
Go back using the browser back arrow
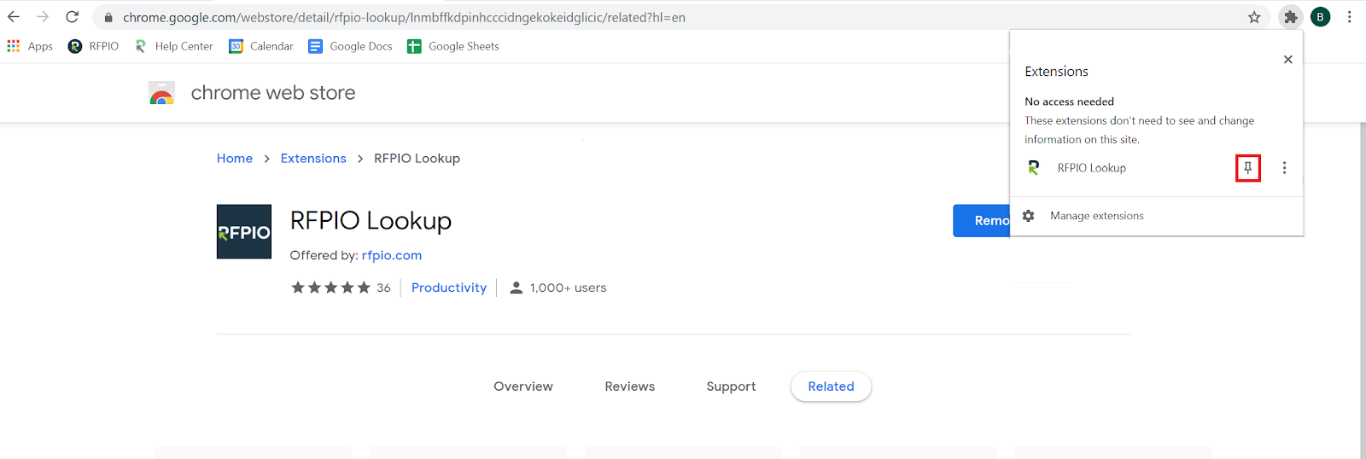pos(14,17)
